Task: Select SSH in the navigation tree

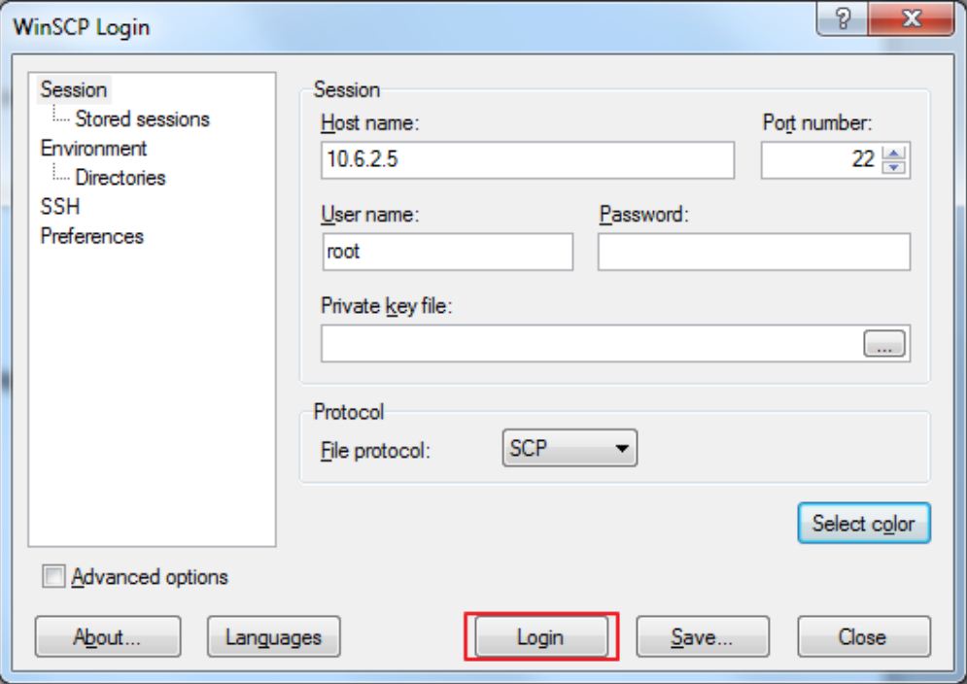Action: 59,207
